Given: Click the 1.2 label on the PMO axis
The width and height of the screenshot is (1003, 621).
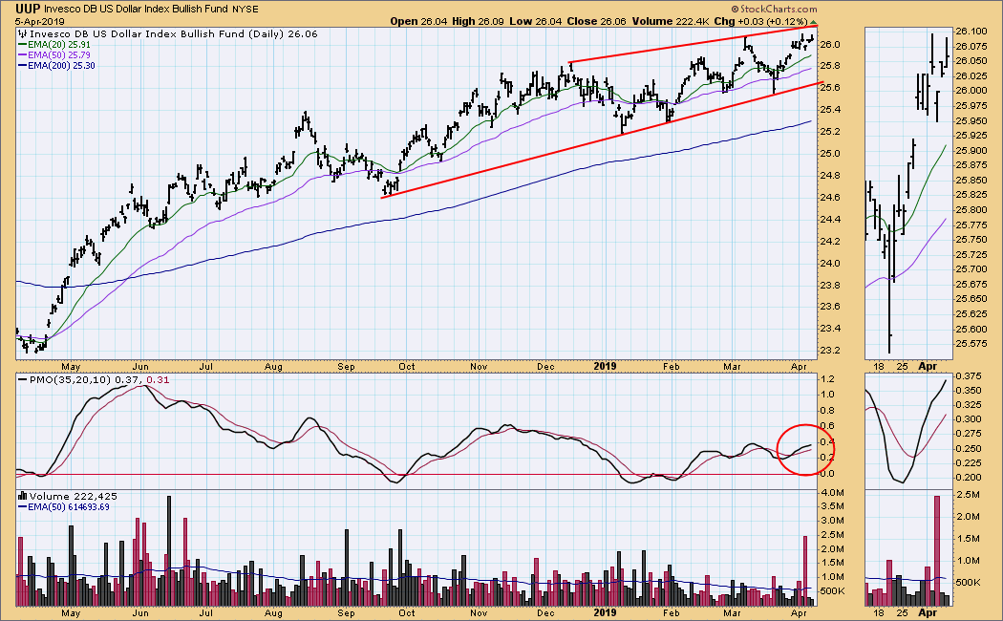Looking at the screenshot, I should pos(827,378).
